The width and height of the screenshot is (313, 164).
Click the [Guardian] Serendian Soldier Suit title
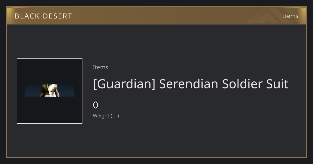[191, 84]
